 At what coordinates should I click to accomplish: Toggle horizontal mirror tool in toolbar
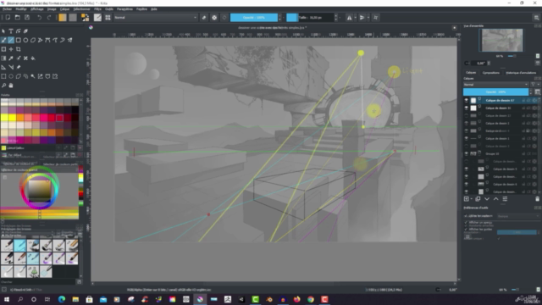pos(350,17)
